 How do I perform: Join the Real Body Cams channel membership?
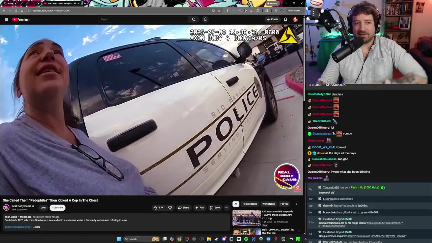(x=43, y=208)
